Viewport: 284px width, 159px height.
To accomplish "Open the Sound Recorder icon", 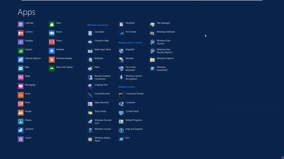I will [90, 95].
